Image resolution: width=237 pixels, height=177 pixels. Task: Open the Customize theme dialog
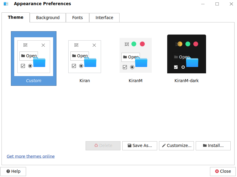point(176,145)
